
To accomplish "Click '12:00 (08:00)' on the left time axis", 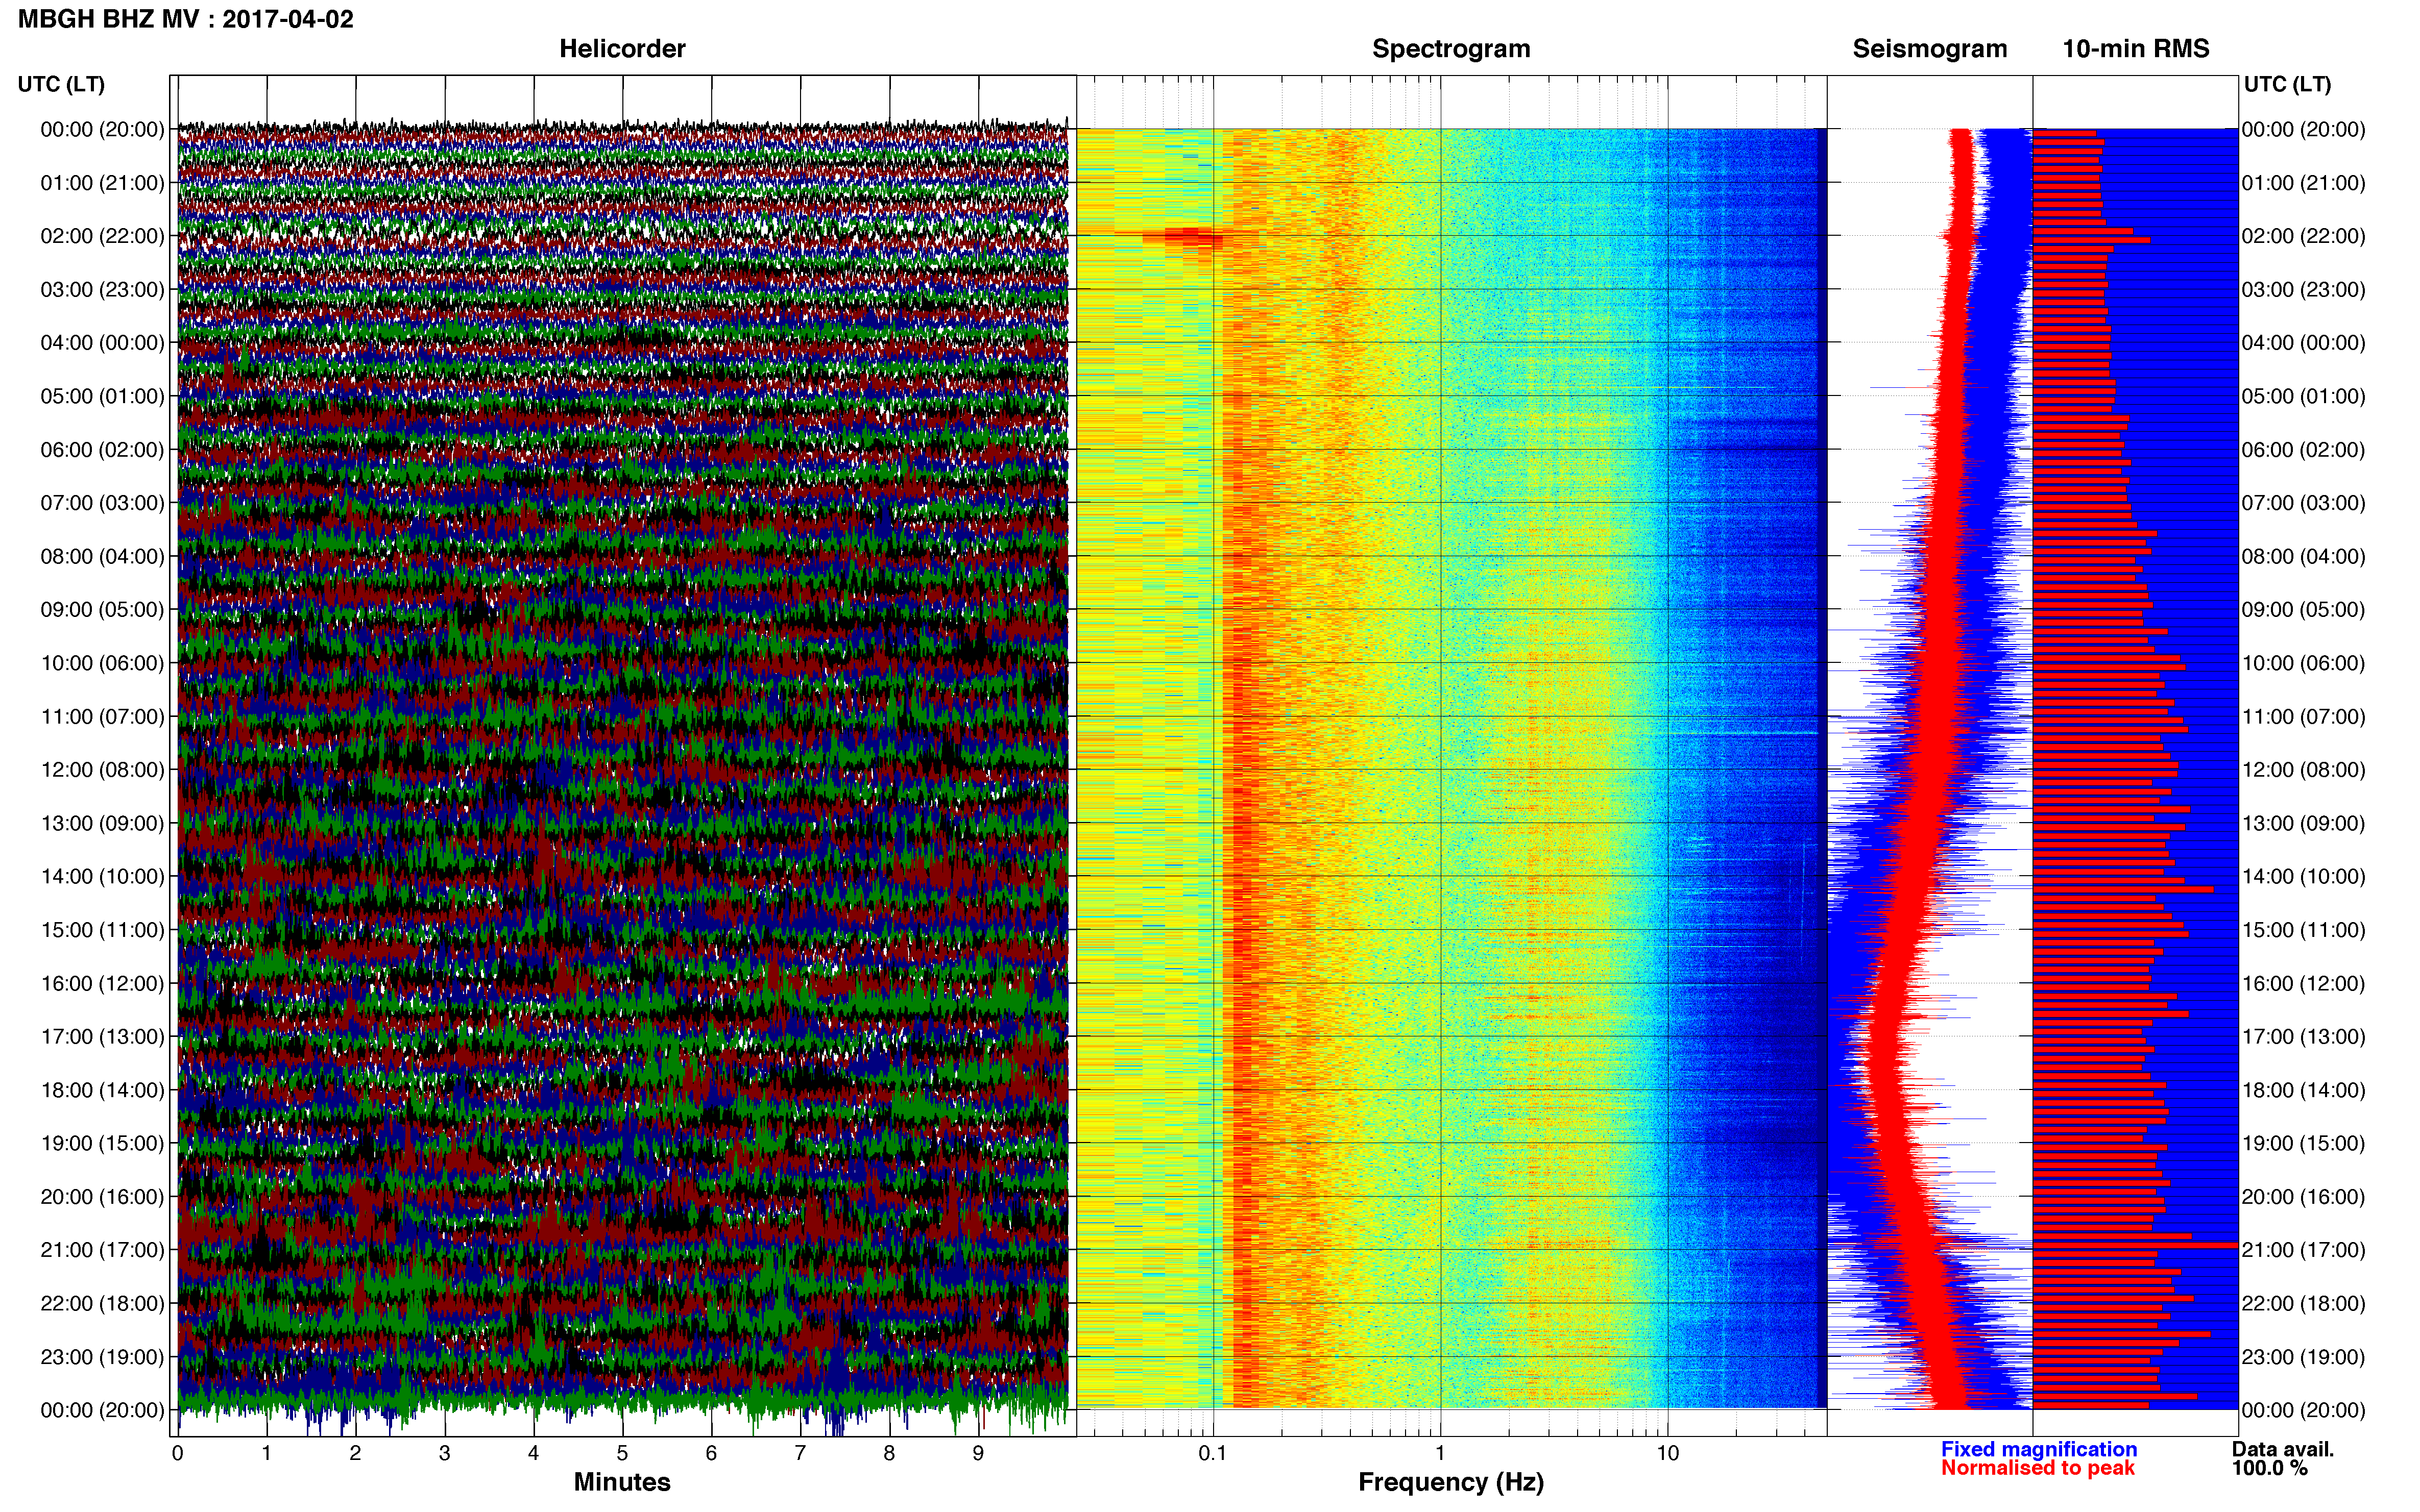I will pyautogui.click(x=102, y=770).
